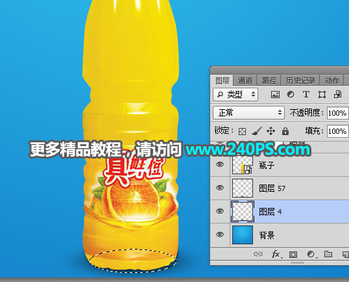Select layer named 背景

267,235
